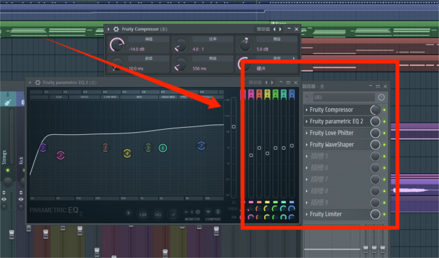This screenshot has height=258, width=439.
Task: Expand Fruity Limiter slot menu arrow
Action: pyautogui.click(x=307, y=214)
